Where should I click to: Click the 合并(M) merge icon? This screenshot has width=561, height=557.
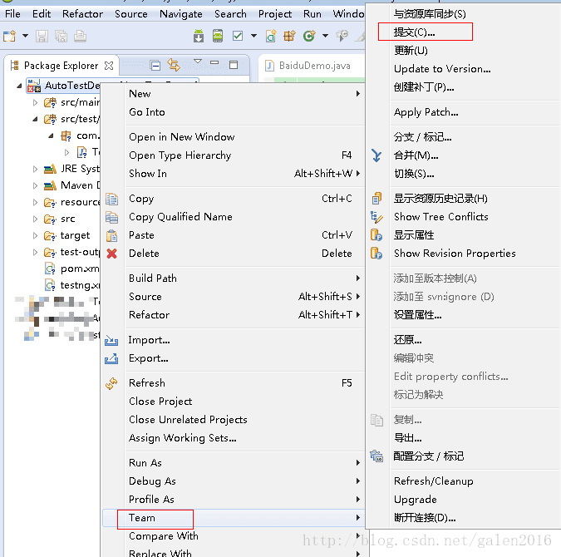click(376, 155)
